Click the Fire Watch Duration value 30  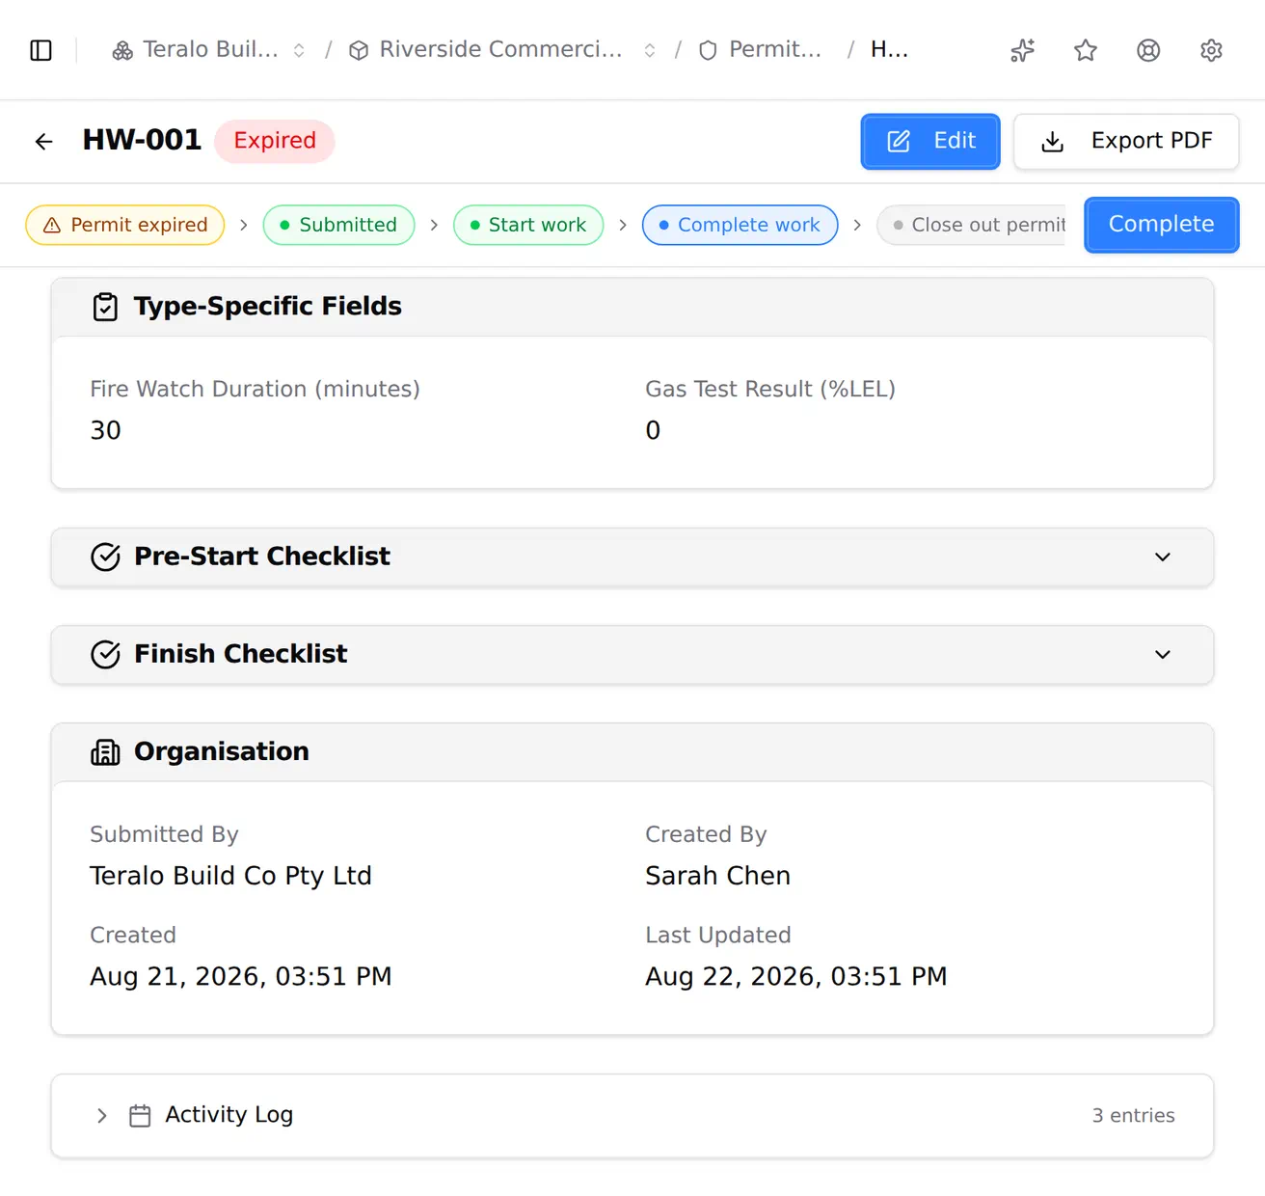[x=105, y=430]
